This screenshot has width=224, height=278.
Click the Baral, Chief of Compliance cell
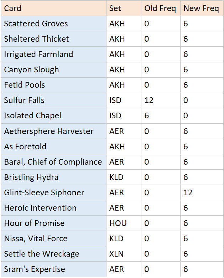pyautogui.click(x=53, y=162)
